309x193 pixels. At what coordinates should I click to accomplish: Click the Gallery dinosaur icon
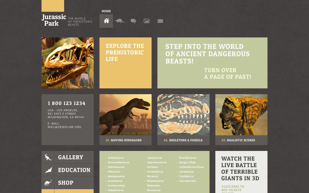(48, 157)
